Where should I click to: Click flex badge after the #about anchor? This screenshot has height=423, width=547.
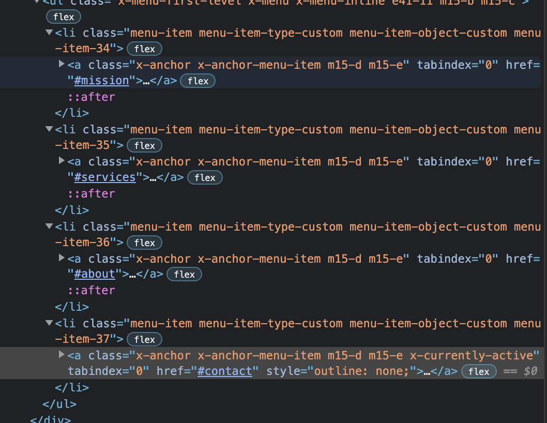click(184, 275)
